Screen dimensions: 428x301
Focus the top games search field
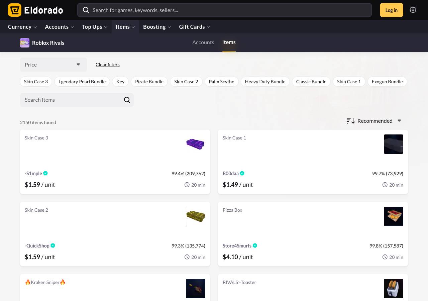(x=224, y=10)
